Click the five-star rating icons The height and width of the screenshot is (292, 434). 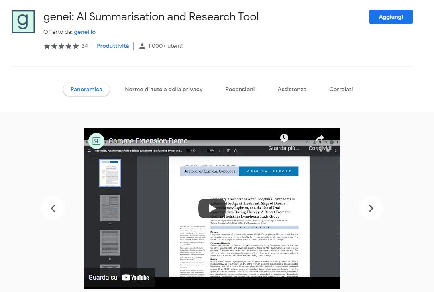click(61, 46)
